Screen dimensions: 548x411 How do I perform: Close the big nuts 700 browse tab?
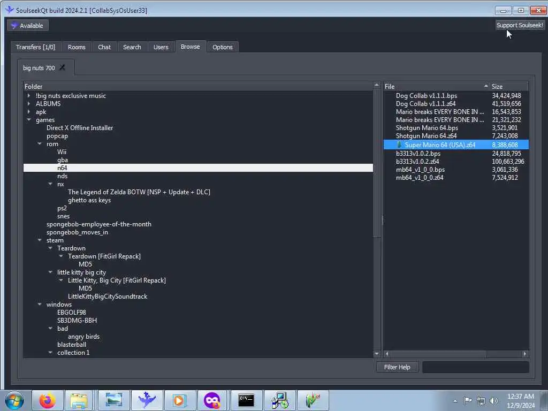point(62,67)
